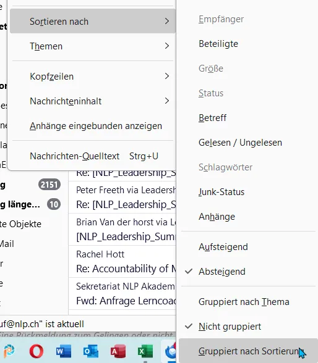Expand the Nachrichteninhalt submenu

coord(93,101)
